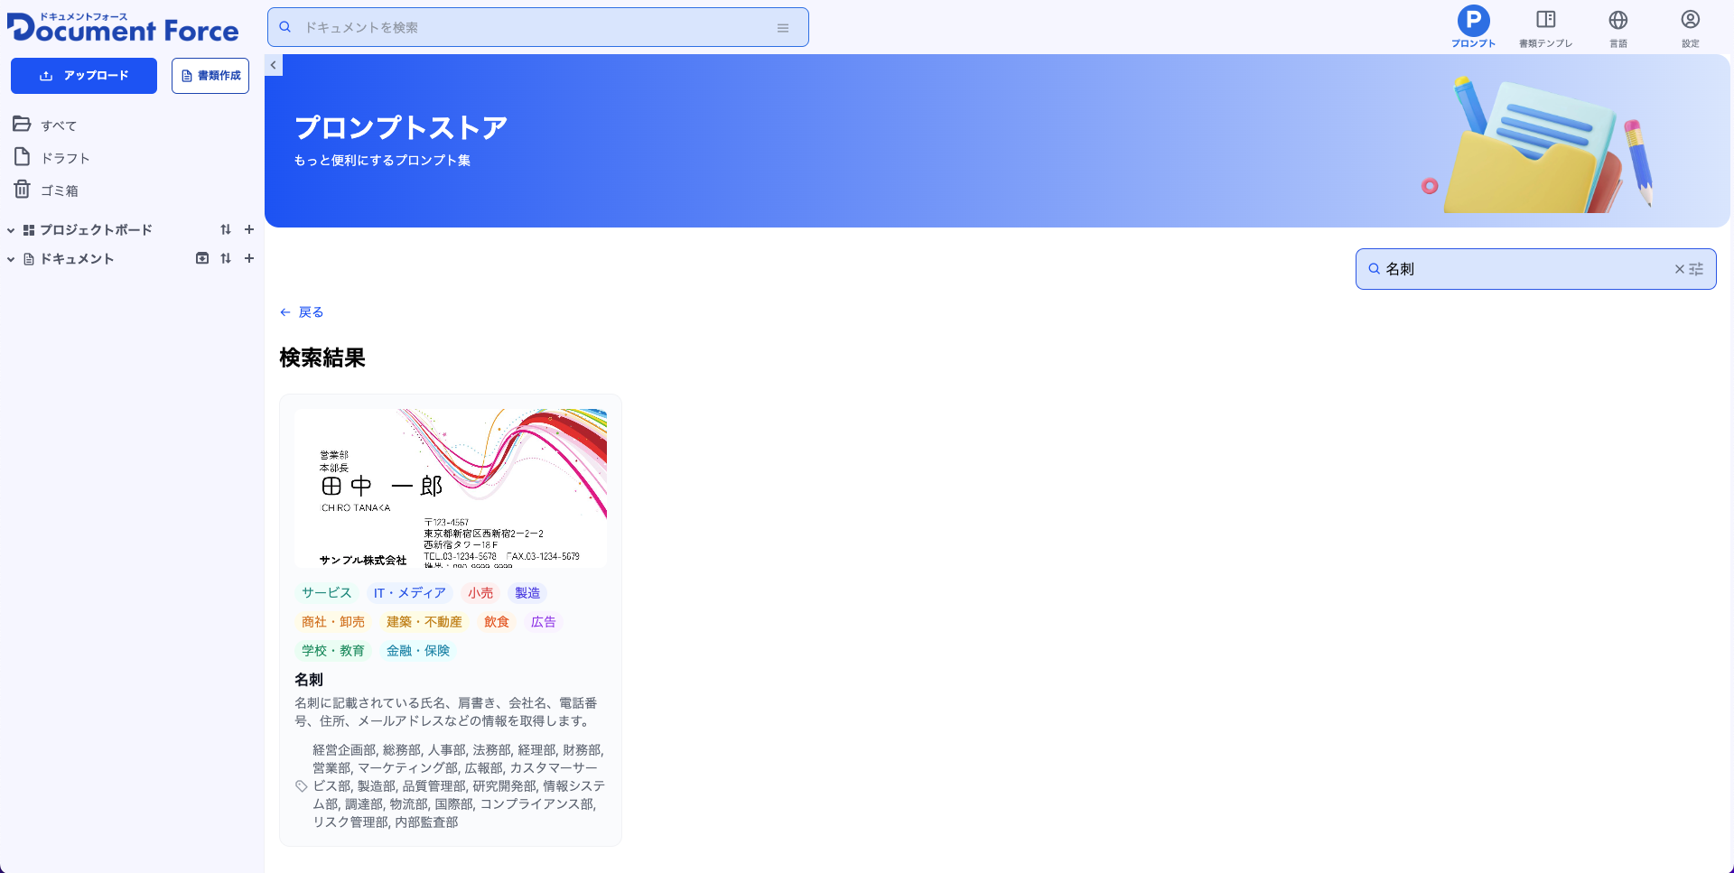Select the 学校・教育 tag
The image size is (1734, 873).
pyautogui.click(x=333, y=651)
